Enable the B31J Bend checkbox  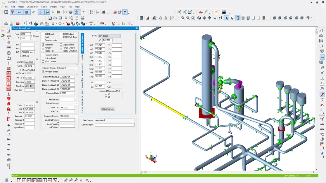click(x=43, y=34)
